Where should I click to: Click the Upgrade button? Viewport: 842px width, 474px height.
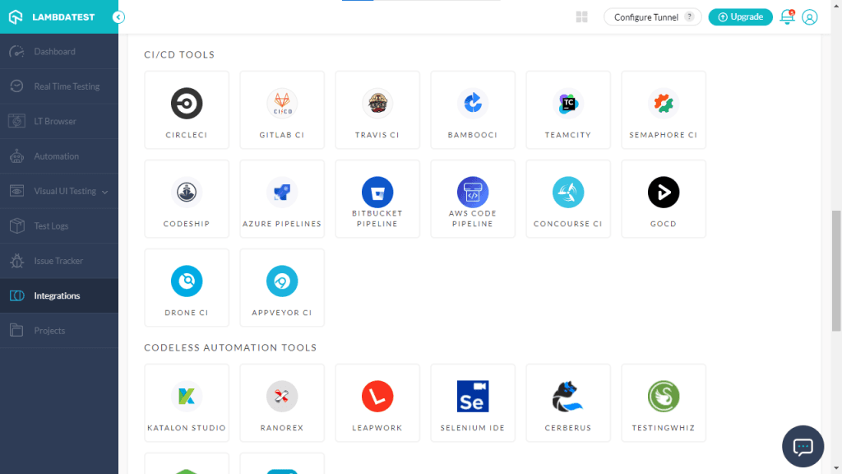point(740,16)
